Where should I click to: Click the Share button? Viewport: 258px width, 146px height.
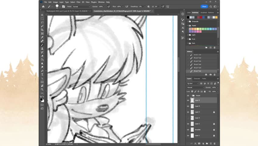click(x=204, y=6)
